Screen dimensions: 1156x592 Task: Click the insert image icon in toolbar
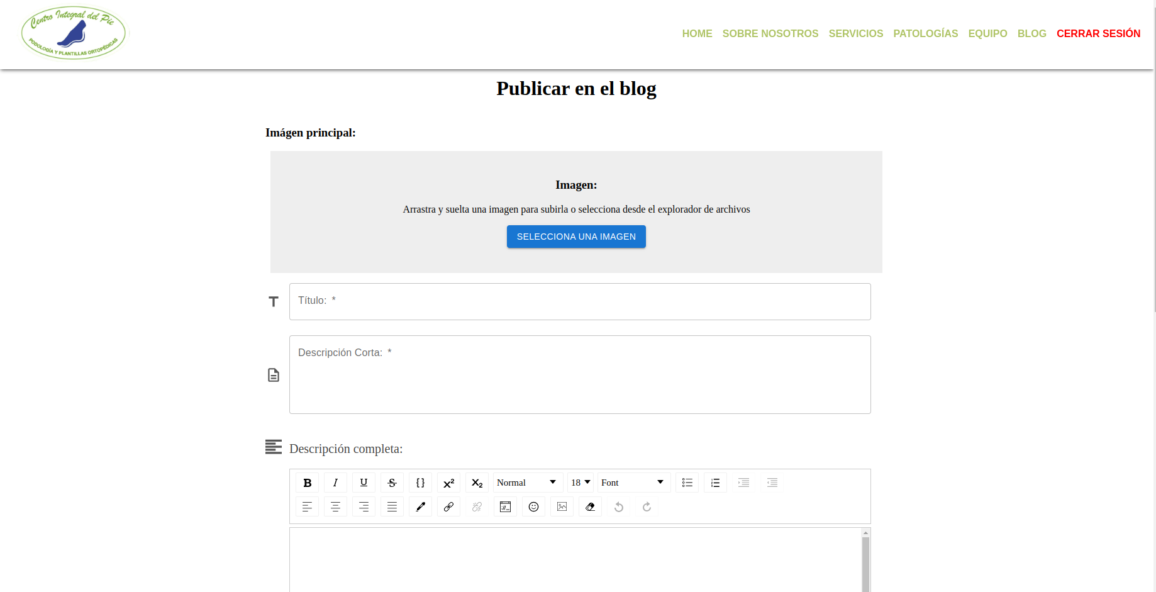pos(562,506)
